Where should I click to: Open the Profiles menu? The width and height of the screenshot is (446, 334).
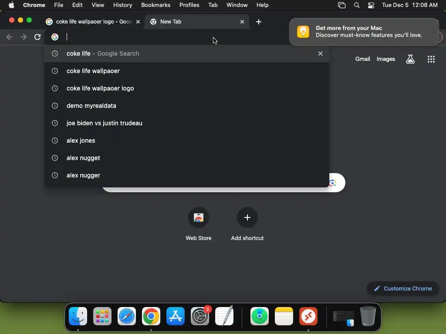pos(189,5)
